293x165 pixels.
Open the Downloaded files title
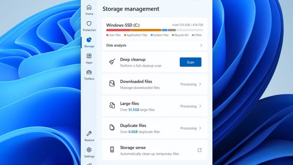136,82
